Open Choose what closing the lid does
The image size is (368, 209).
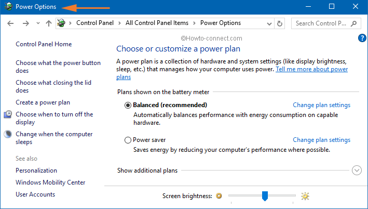point(53,86)
